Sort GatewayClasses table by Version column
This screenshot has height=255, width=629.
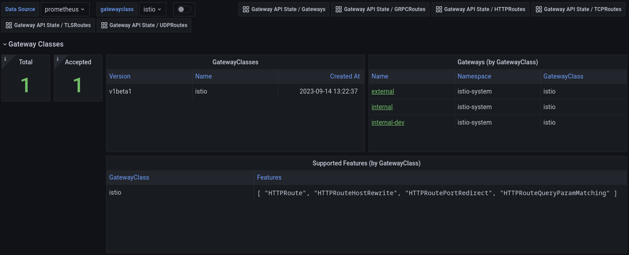point(120,76)
